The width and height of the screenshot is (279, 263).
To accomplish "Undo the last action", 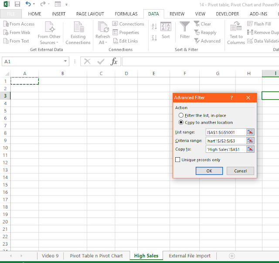I will click(28, 4).
